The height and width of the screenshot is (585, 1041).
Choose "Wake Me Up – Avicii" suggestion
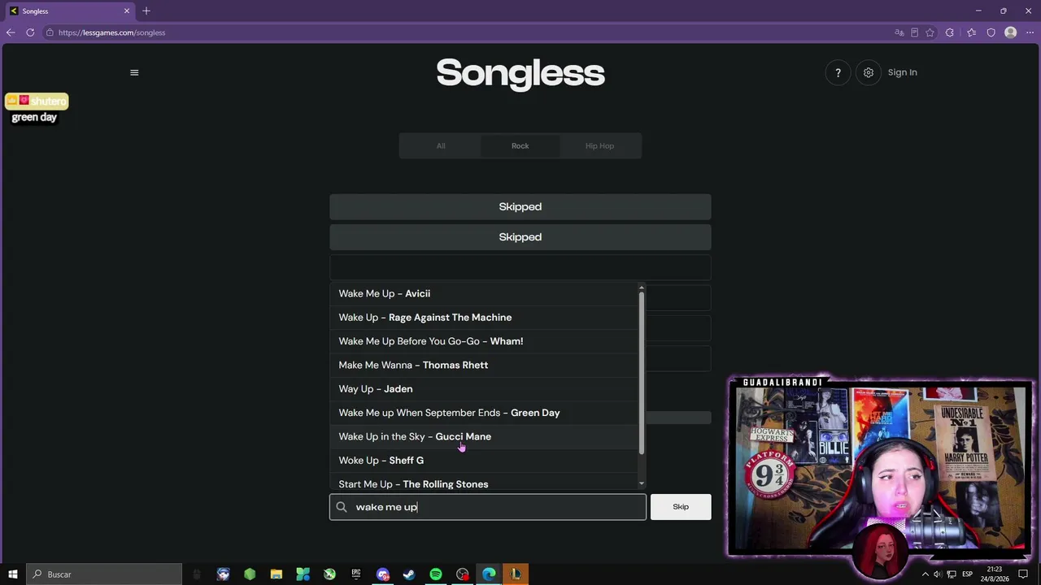pyautogui.click(x=484, y=293)
